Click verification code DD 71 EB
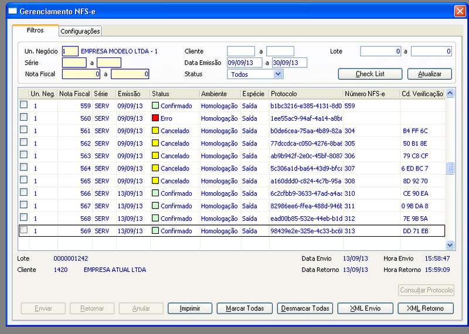The height and width of the screenshot is (334, 469). [x=416, y=231]
